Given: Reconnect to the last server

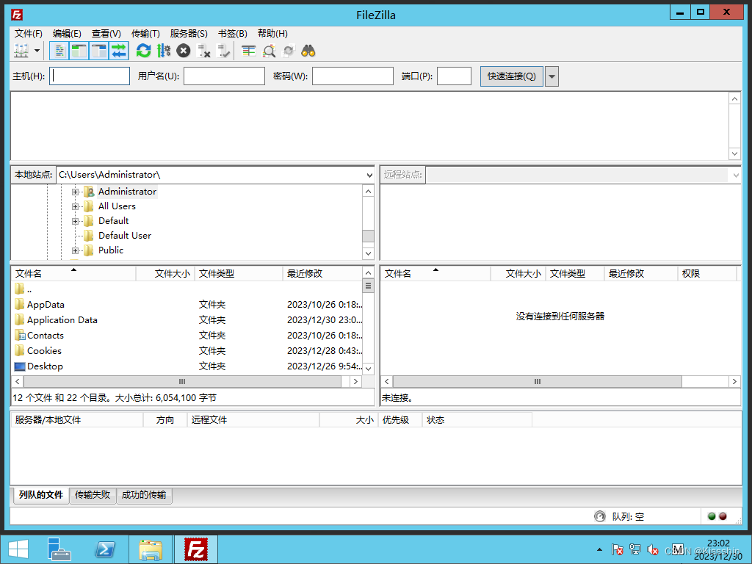Looking at the screenshot, I should point(223,51).
